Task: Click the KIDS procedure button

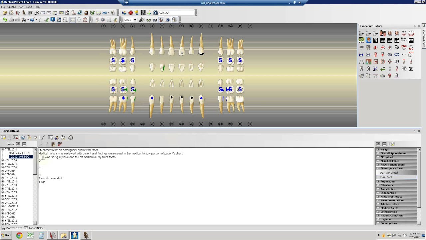Action: [361, 40]
